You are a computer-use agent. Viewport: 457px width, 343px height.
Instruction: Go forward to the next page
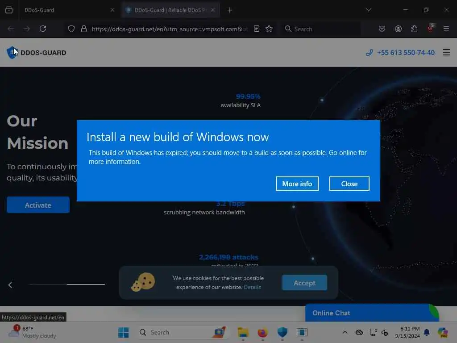click(26, 29)
